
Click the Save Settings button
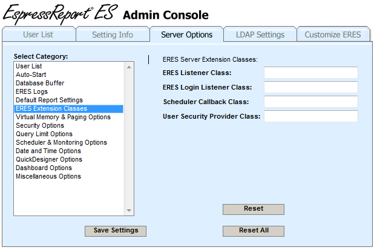[116, 231]
